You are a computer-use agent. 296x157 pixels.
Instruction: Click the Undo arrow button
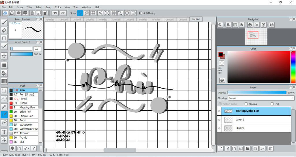tap(55, 13)
